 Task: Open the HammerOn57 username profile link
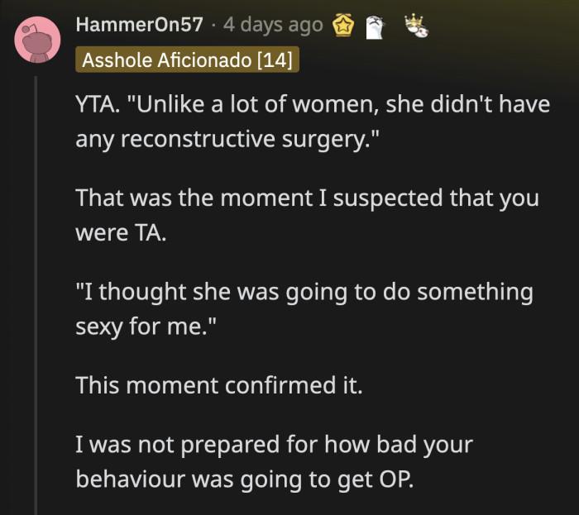pos(139,25)
